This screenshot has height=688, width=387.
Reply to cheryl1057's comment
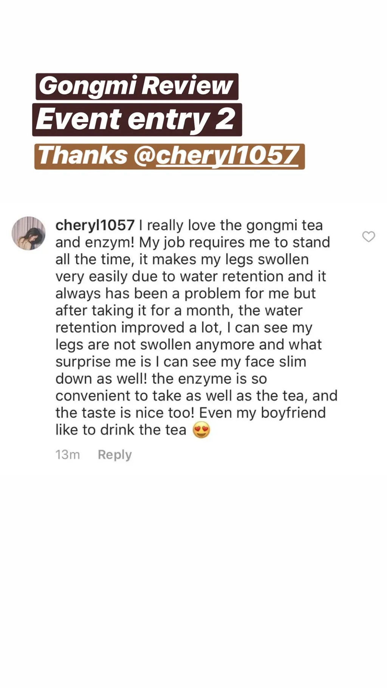point(115,454)
